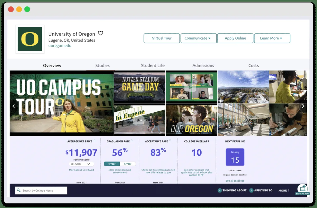Open the Costs tab
Viewport: 317px width, 208px height.
pos(254,65)
